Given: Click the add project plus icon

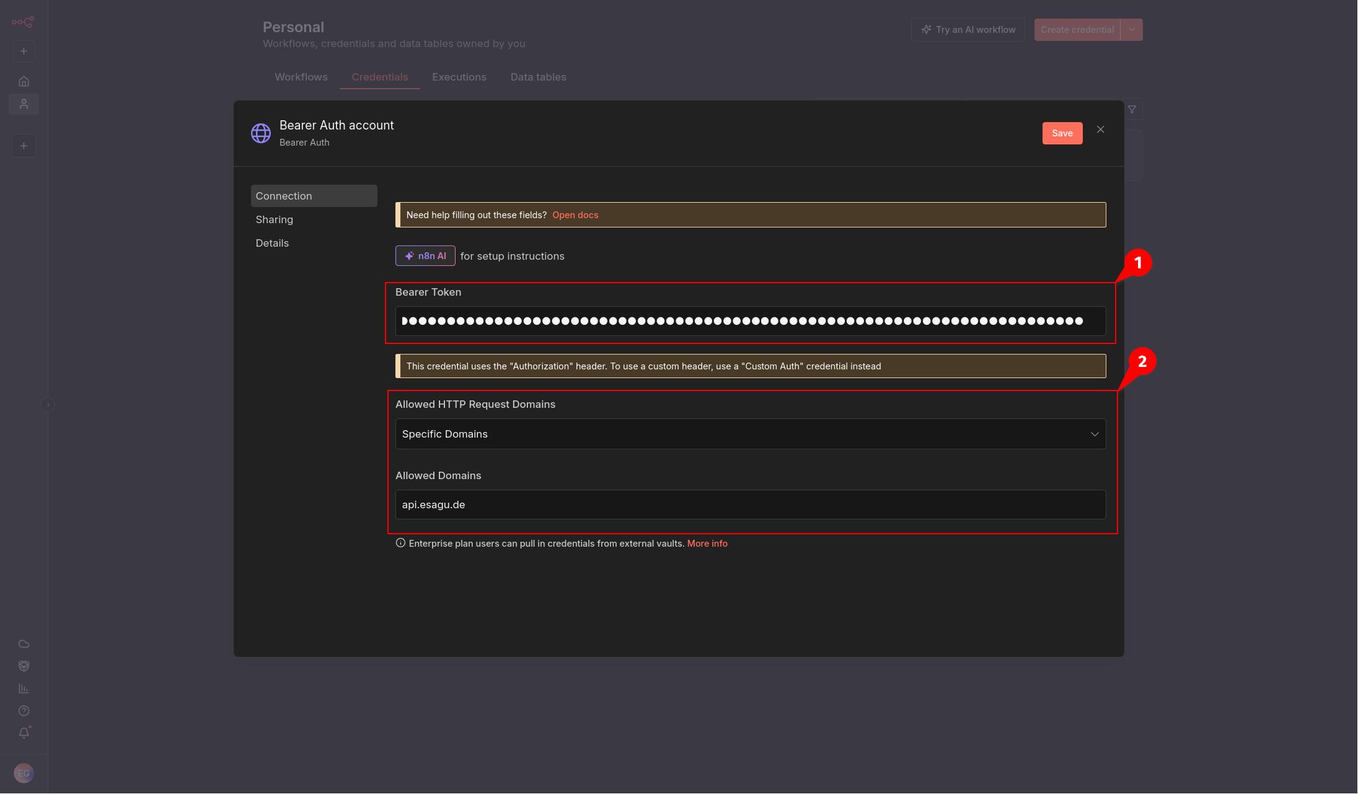Looking at the screenshot, I should click(x=24, y=146).
